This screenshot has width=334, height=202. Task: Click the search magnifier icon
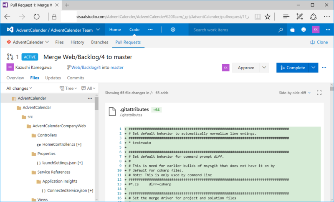click(x=281, y=30)
